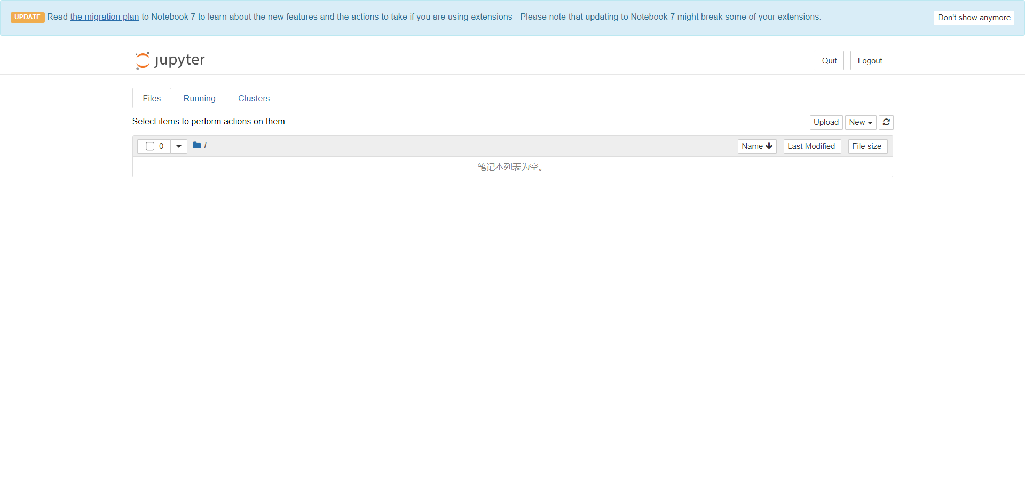Sort files by Name
The height and width of the screenshot is (477, 1025).
click(756, 146)
